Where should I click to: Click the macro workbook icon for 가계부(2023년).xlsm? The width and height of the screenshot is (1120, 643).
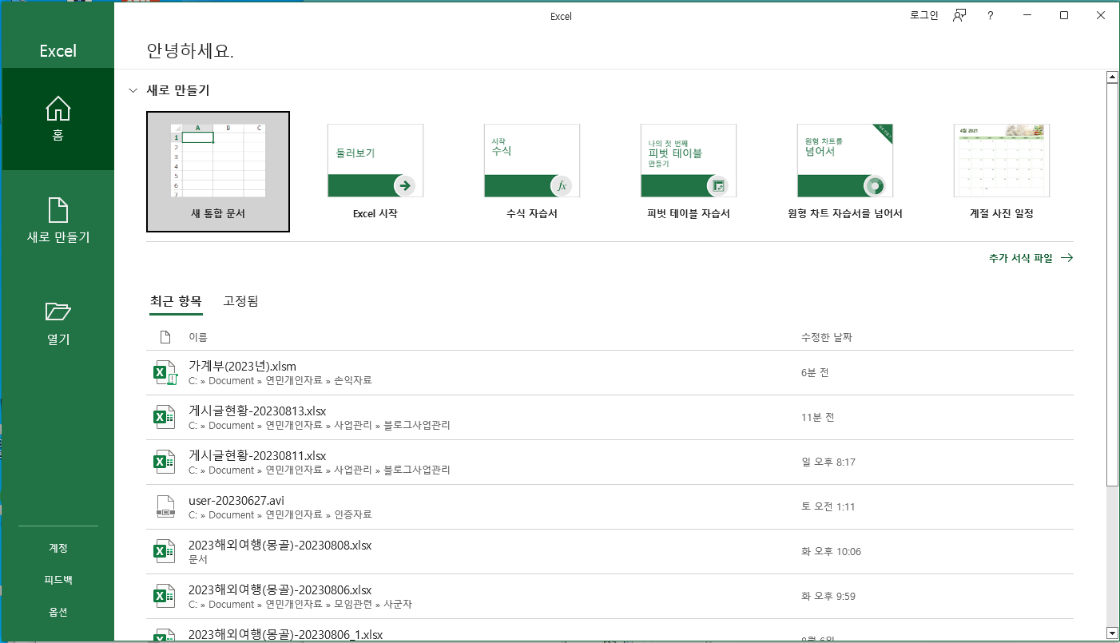click(x=165, y=373)
